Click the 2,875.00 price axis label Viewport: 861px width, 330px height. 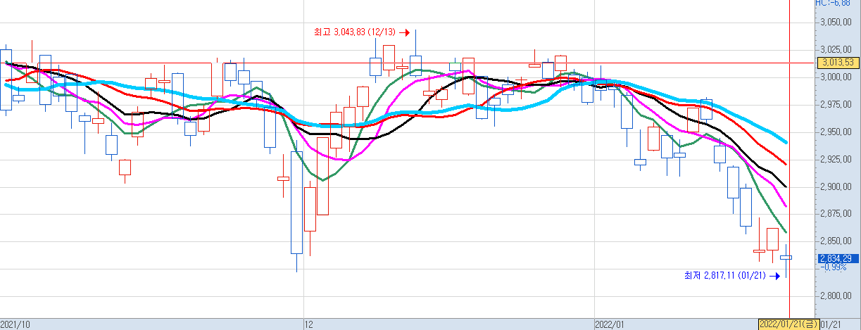[836, 214]
